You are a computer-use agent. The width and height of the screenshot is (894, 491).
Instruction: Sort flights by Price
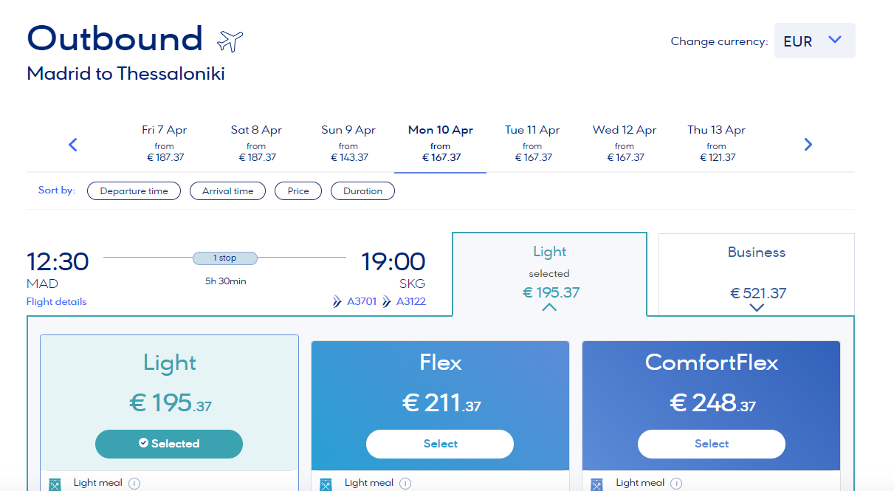(x=298, y=191)
